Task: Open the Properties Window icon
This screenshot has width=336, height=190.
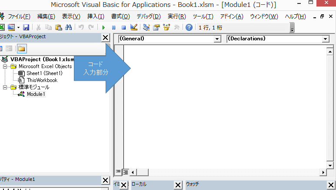Action: coord(156,27)
